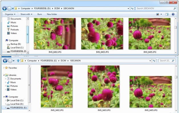Open address history dropdown in top window

(128, 9)
